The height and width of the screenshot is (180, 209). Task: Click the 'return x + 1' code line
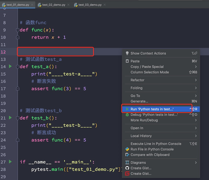[49, 37]
